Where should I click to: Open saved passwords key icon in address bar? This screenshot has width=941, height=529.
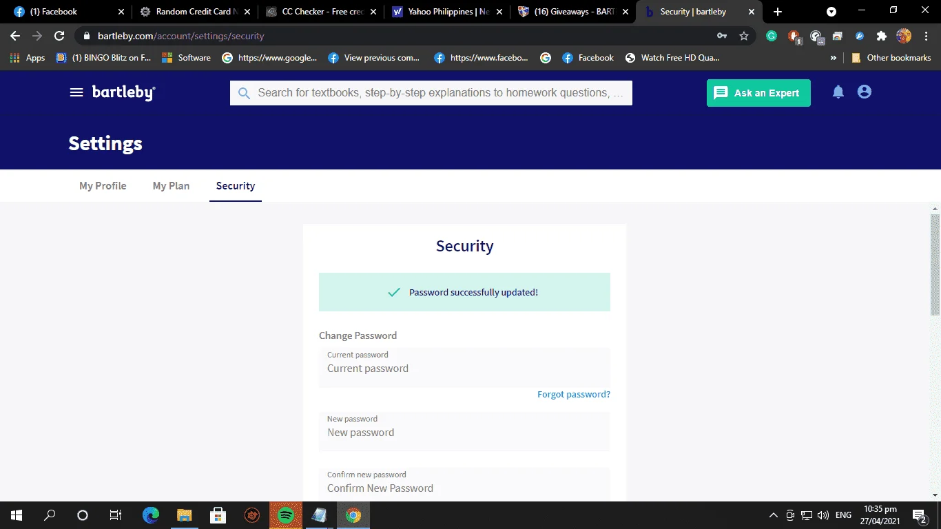point(722,36)
